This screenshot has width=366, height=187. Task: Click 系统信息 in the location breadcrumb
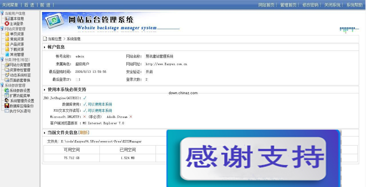(x=73, y=39)
